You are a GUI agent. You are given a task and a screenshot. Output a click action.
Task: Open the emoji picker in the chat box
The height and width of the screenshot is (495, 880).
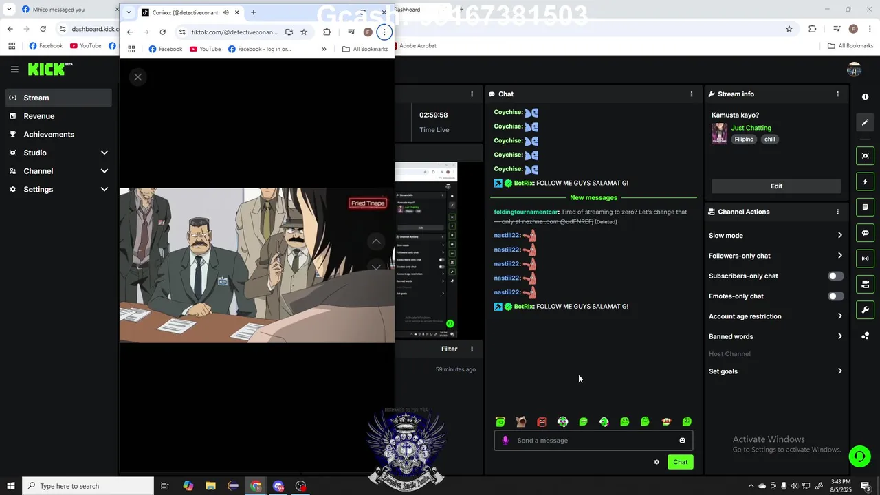tap(682, 441)
